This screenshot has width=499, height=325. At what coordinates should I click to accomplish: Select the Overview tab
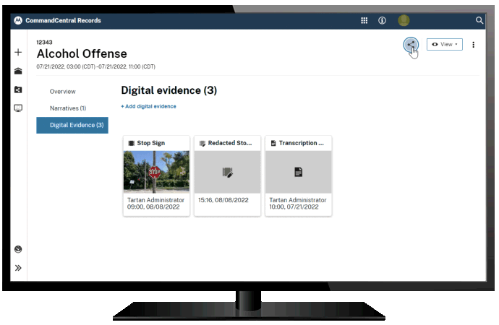63,92
